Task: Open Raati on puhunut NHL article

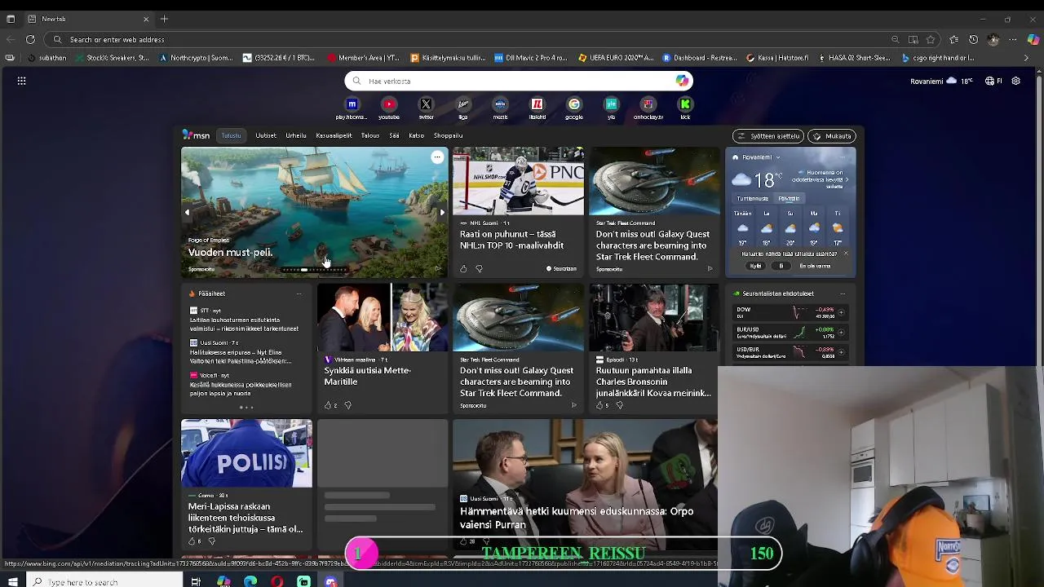Action: [511, 240]
